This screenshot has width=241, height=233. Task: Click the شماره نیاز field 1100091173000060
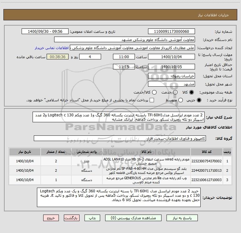click(x=172, y=32)
